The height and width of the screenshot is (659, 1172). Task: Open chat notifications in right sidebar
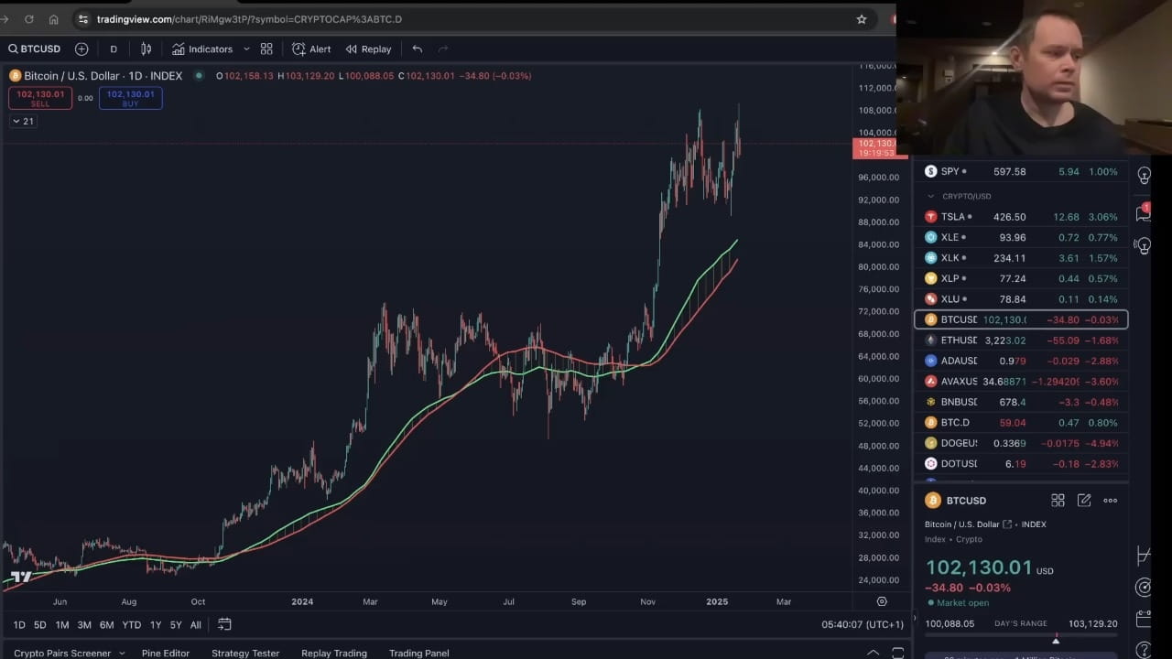pyautogui.click(x=1143, y=212)
